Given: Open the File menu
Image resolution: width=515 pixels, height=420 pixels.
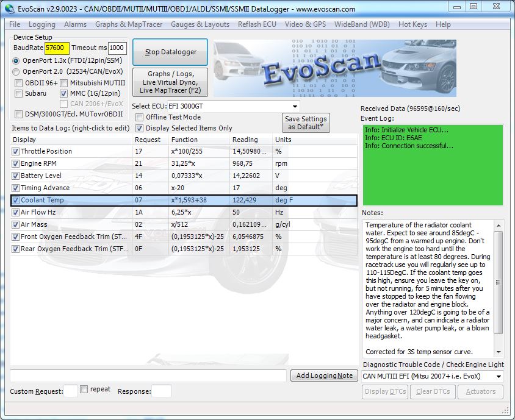Looking at the screenshot, I should [x=15, y=24].
